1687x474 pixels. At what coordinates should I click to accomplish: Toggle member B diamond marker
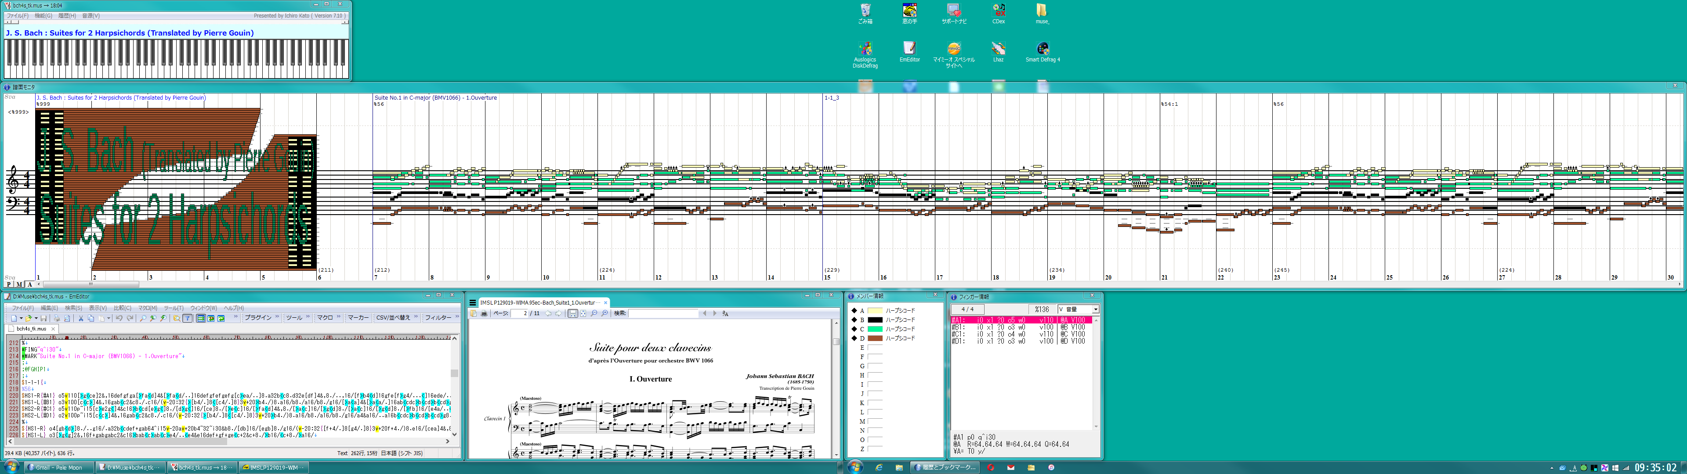(854, 320)
